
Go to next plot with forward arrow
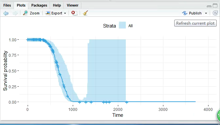coord(15,13)
